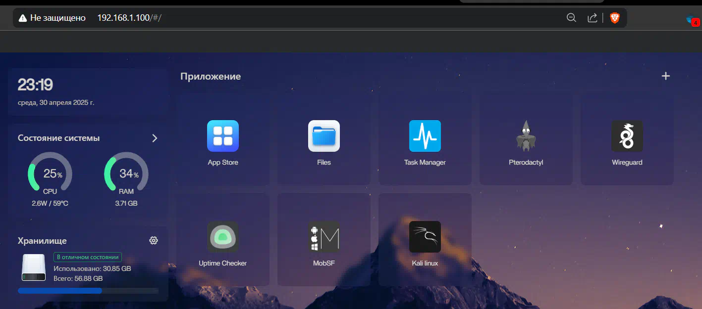Click the Состояние системы heading
This screenshot has width=702, height=309.
click(x=58, y=138)
